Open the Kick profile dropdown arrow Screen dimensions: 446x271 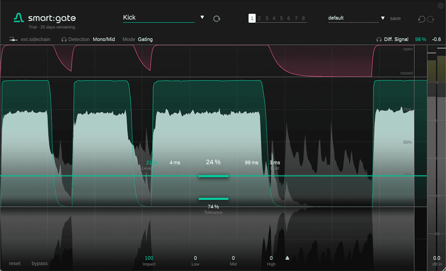coord(202,17)
